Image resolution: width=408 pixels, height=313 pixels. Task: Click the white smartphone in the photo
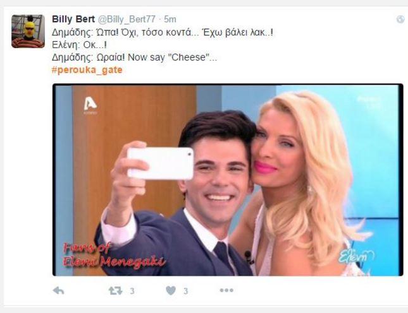[x=160, y=163]
